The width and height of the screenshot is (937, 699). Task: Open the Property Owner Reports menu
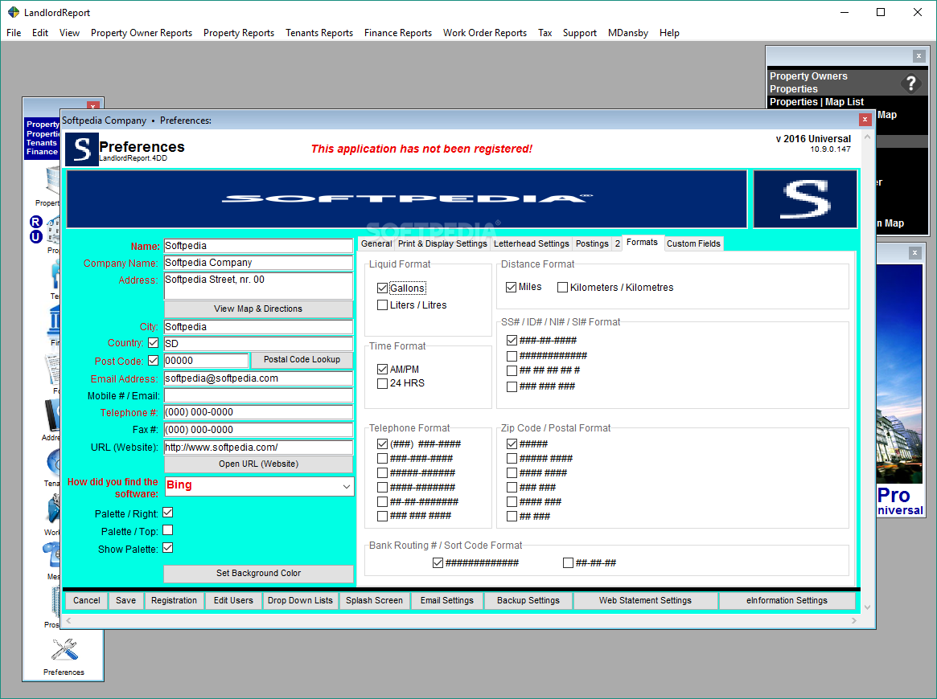(x=142, y=33)
